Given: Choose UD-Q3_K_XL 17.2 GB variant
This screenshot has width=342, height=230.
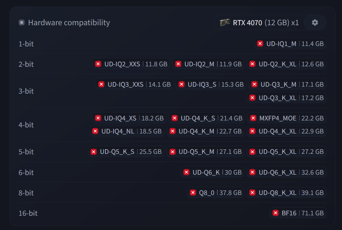Looking at the screenshot, I should tap(287, 98).
